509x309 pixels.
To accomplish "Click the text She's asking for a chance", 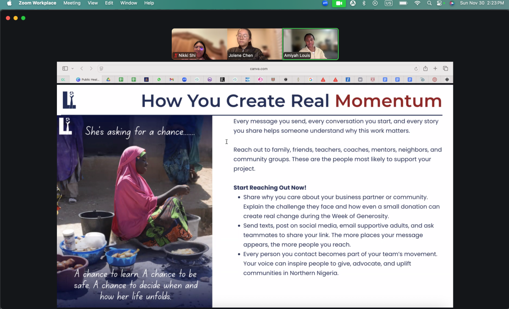I will [140, 132].
